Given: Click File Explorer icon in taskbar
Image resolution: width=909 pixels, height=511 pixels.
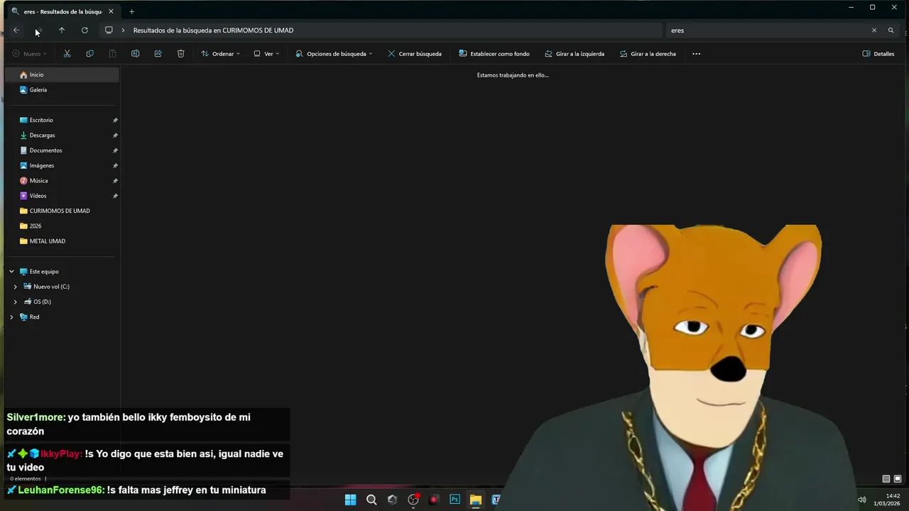Looking at the screenshot, I should point(476,500).
